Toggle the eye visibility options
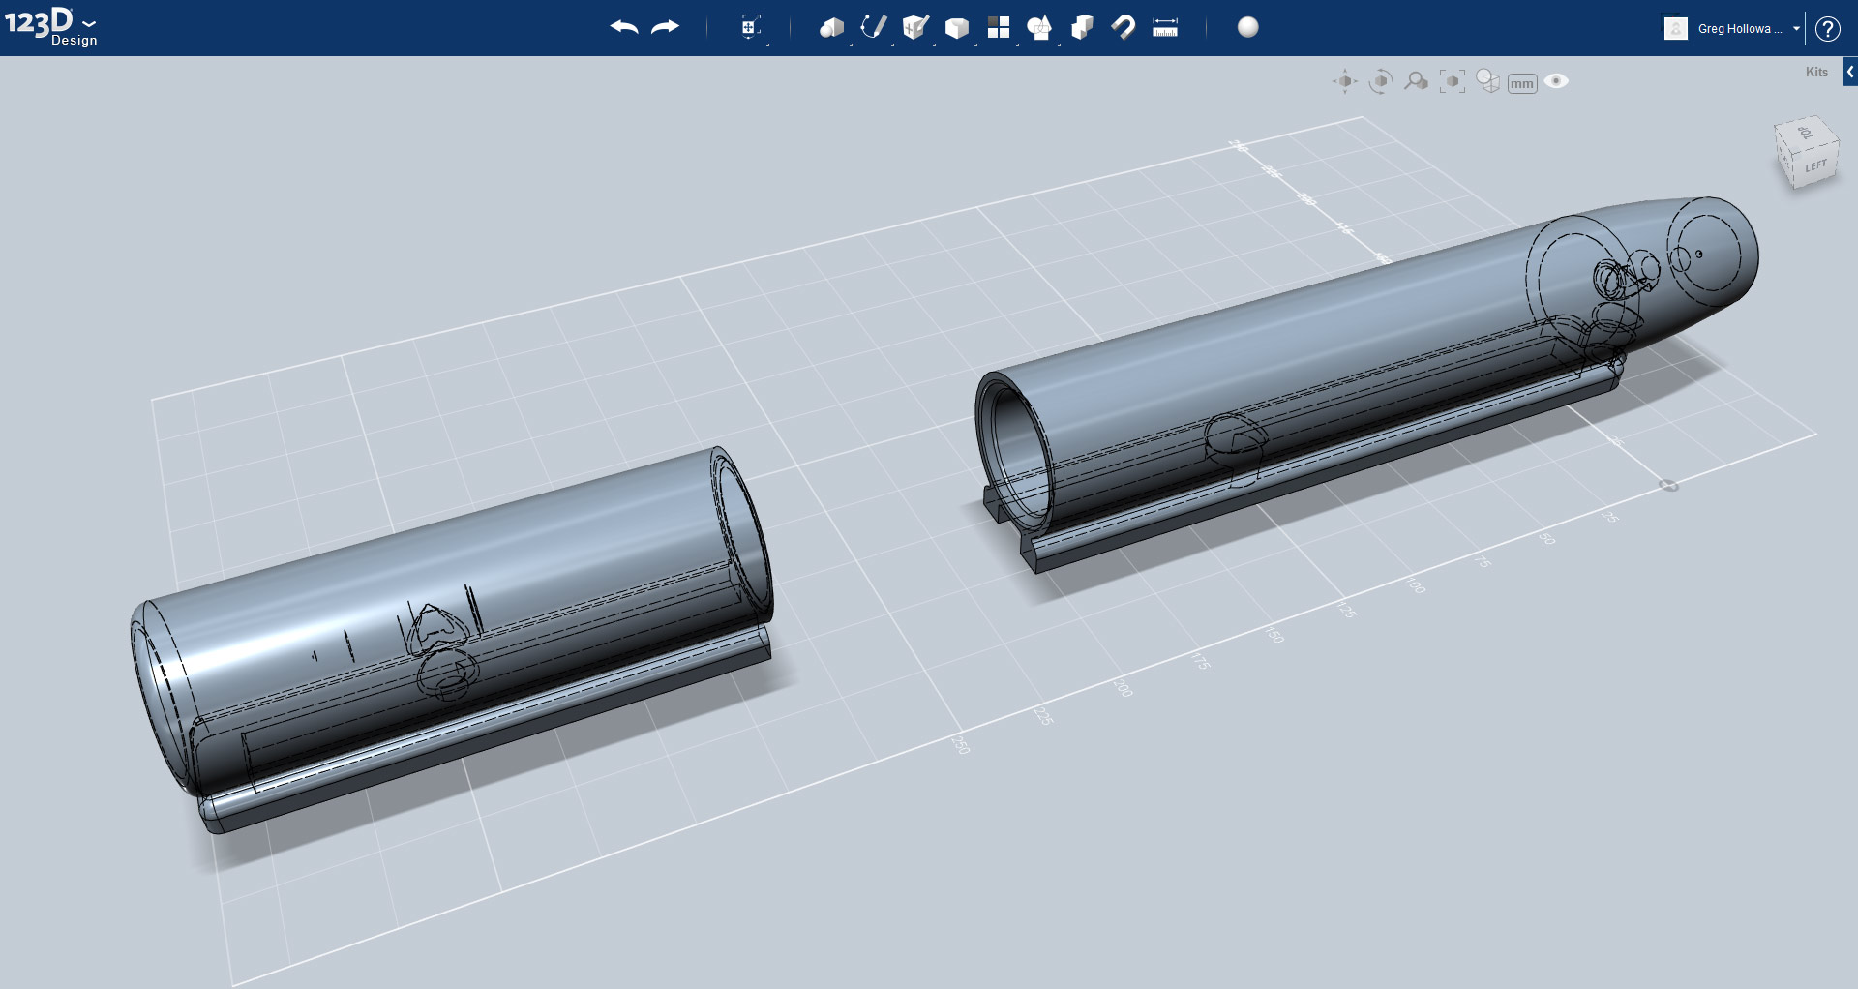The image size is (1858, 989). tap(1556, 81)
